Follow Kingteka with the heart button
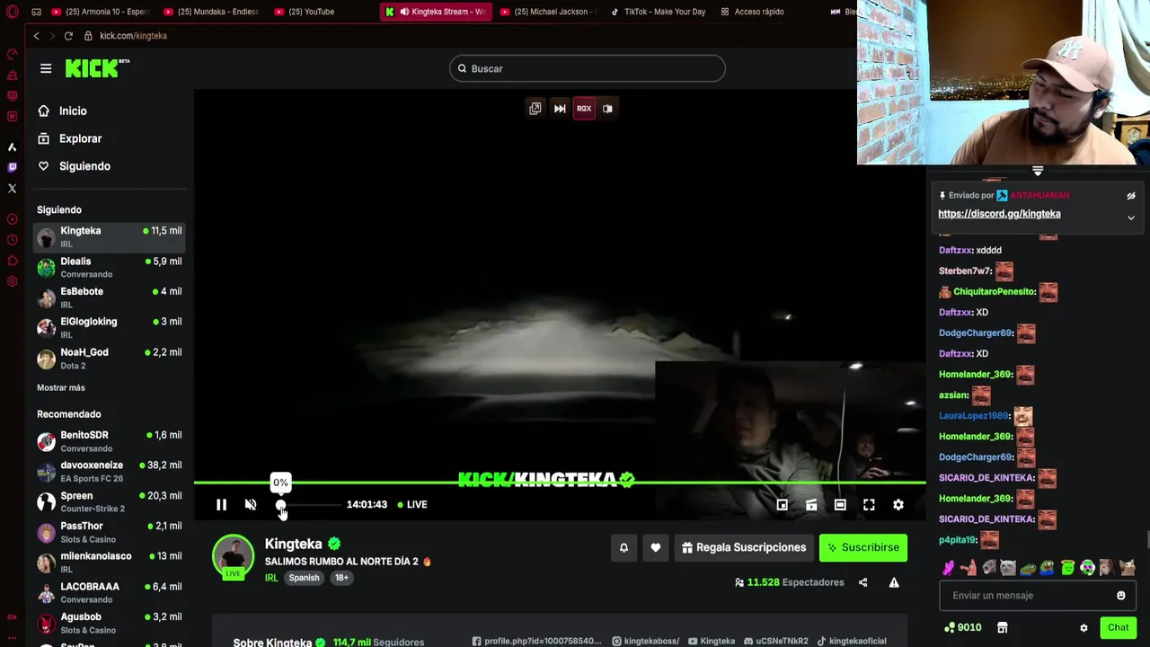 [656, 547]
